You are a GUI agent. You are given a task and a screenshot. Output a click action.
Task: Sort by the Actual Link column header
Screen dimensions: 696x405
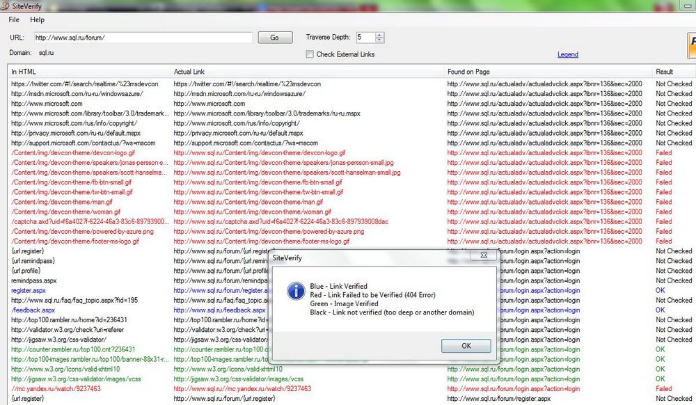306,72
